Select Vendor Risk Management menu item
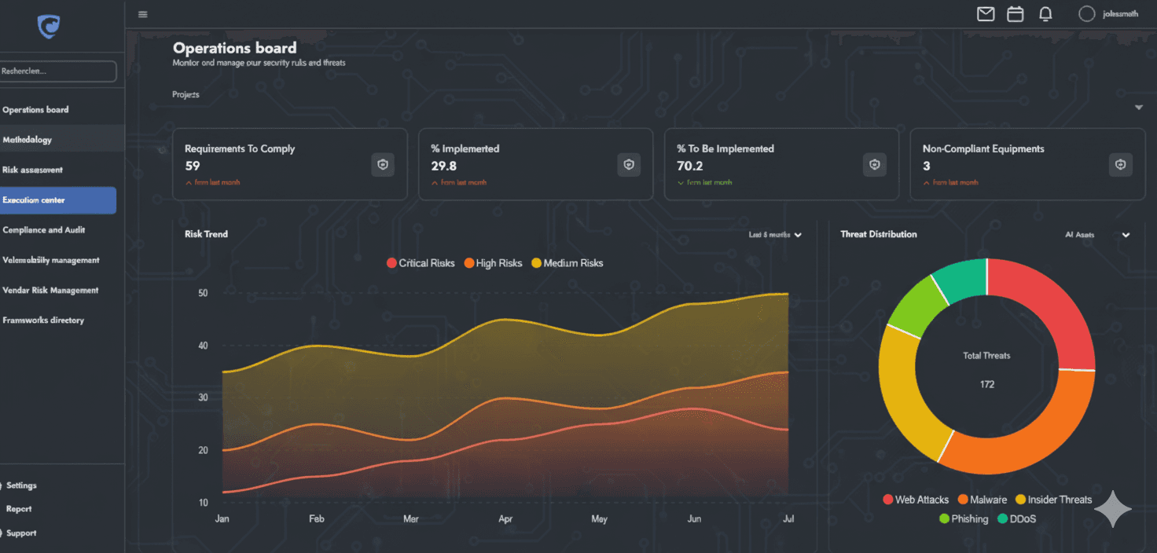This screenshot has height=553, width=1157. (x=50, y=291)
